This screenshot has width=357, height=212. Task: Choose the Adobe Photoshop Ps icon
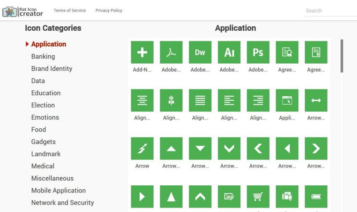[x=258, y=52]
